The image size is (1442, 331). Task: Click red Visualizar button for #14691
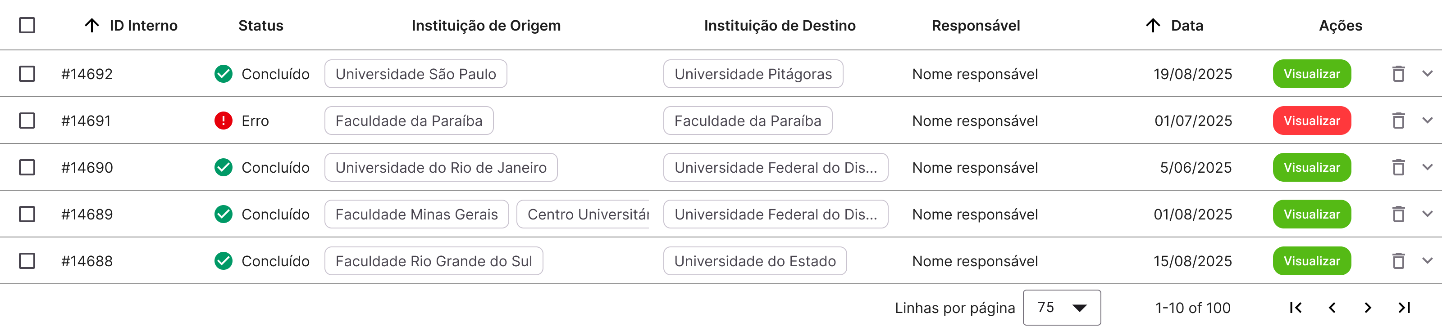point(1312,121)
